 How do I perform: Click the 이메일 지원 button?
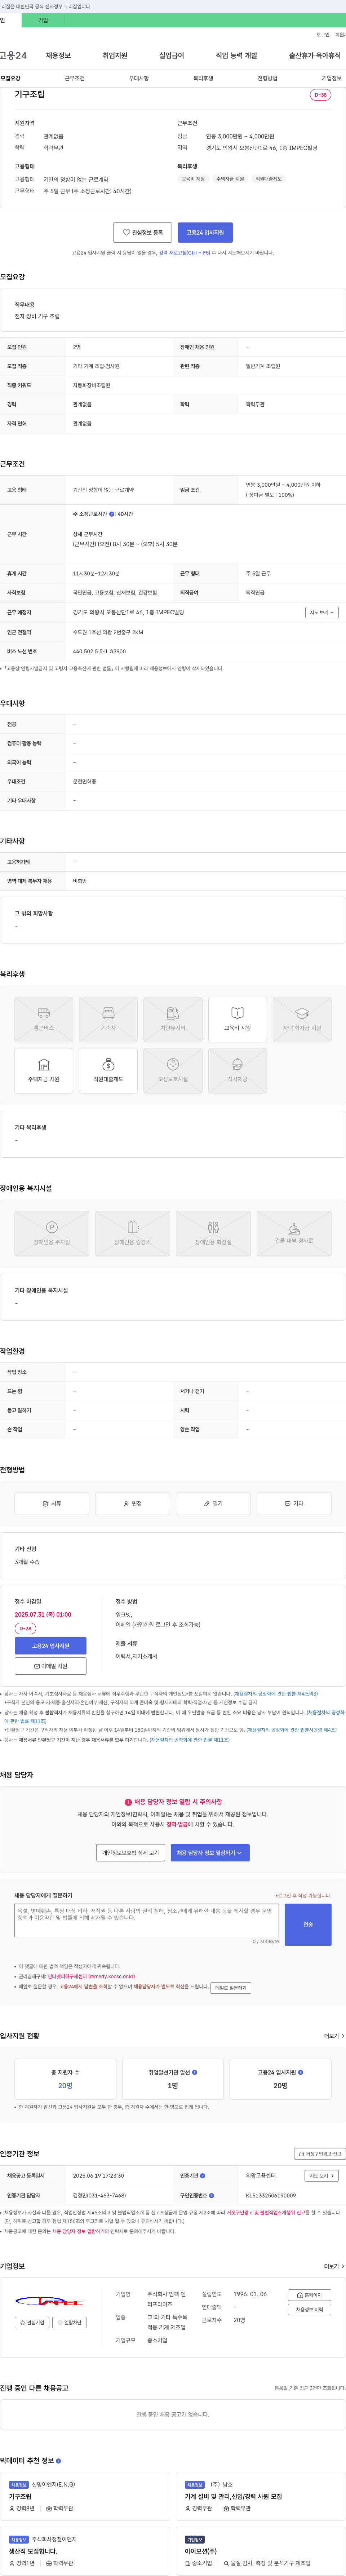click(x=50, y=1666)
